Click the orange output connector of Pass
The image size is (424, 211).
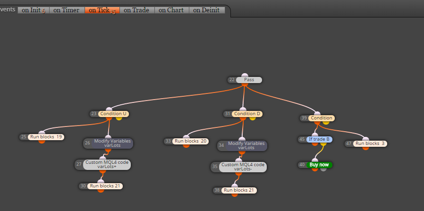point(245,84)
